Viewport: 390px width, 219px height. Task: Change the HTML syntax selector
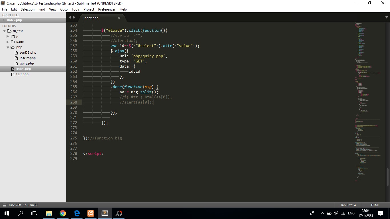(x=375, y=205)
